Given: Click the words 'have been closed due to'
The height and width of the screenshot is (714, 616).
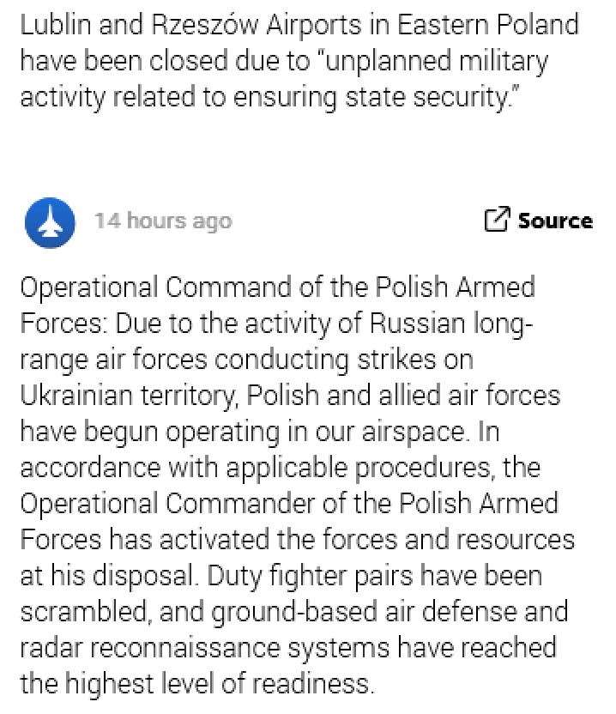Looking at the screenshot, I should coord(166,62).
